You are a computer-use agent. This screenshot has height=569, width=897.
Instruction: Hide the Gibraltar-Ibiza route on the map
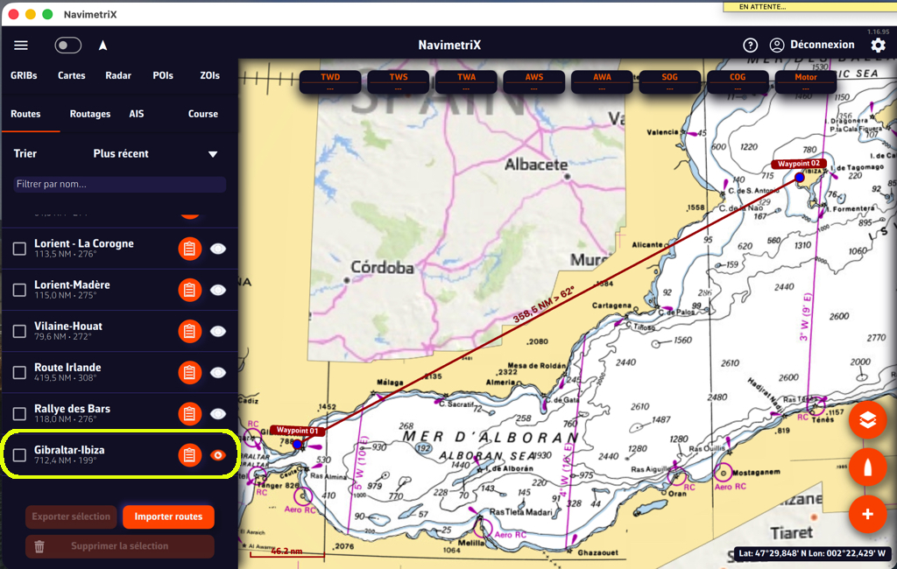click(218, 454)
